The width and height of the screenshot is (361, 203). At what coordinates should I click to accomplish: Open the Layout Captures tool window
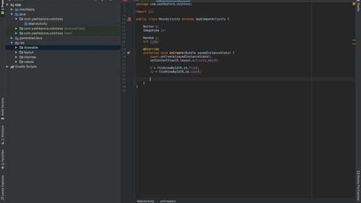point(2,187)
